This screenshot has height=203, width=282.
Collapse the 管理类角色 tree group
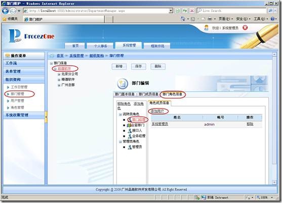(120, 142)
